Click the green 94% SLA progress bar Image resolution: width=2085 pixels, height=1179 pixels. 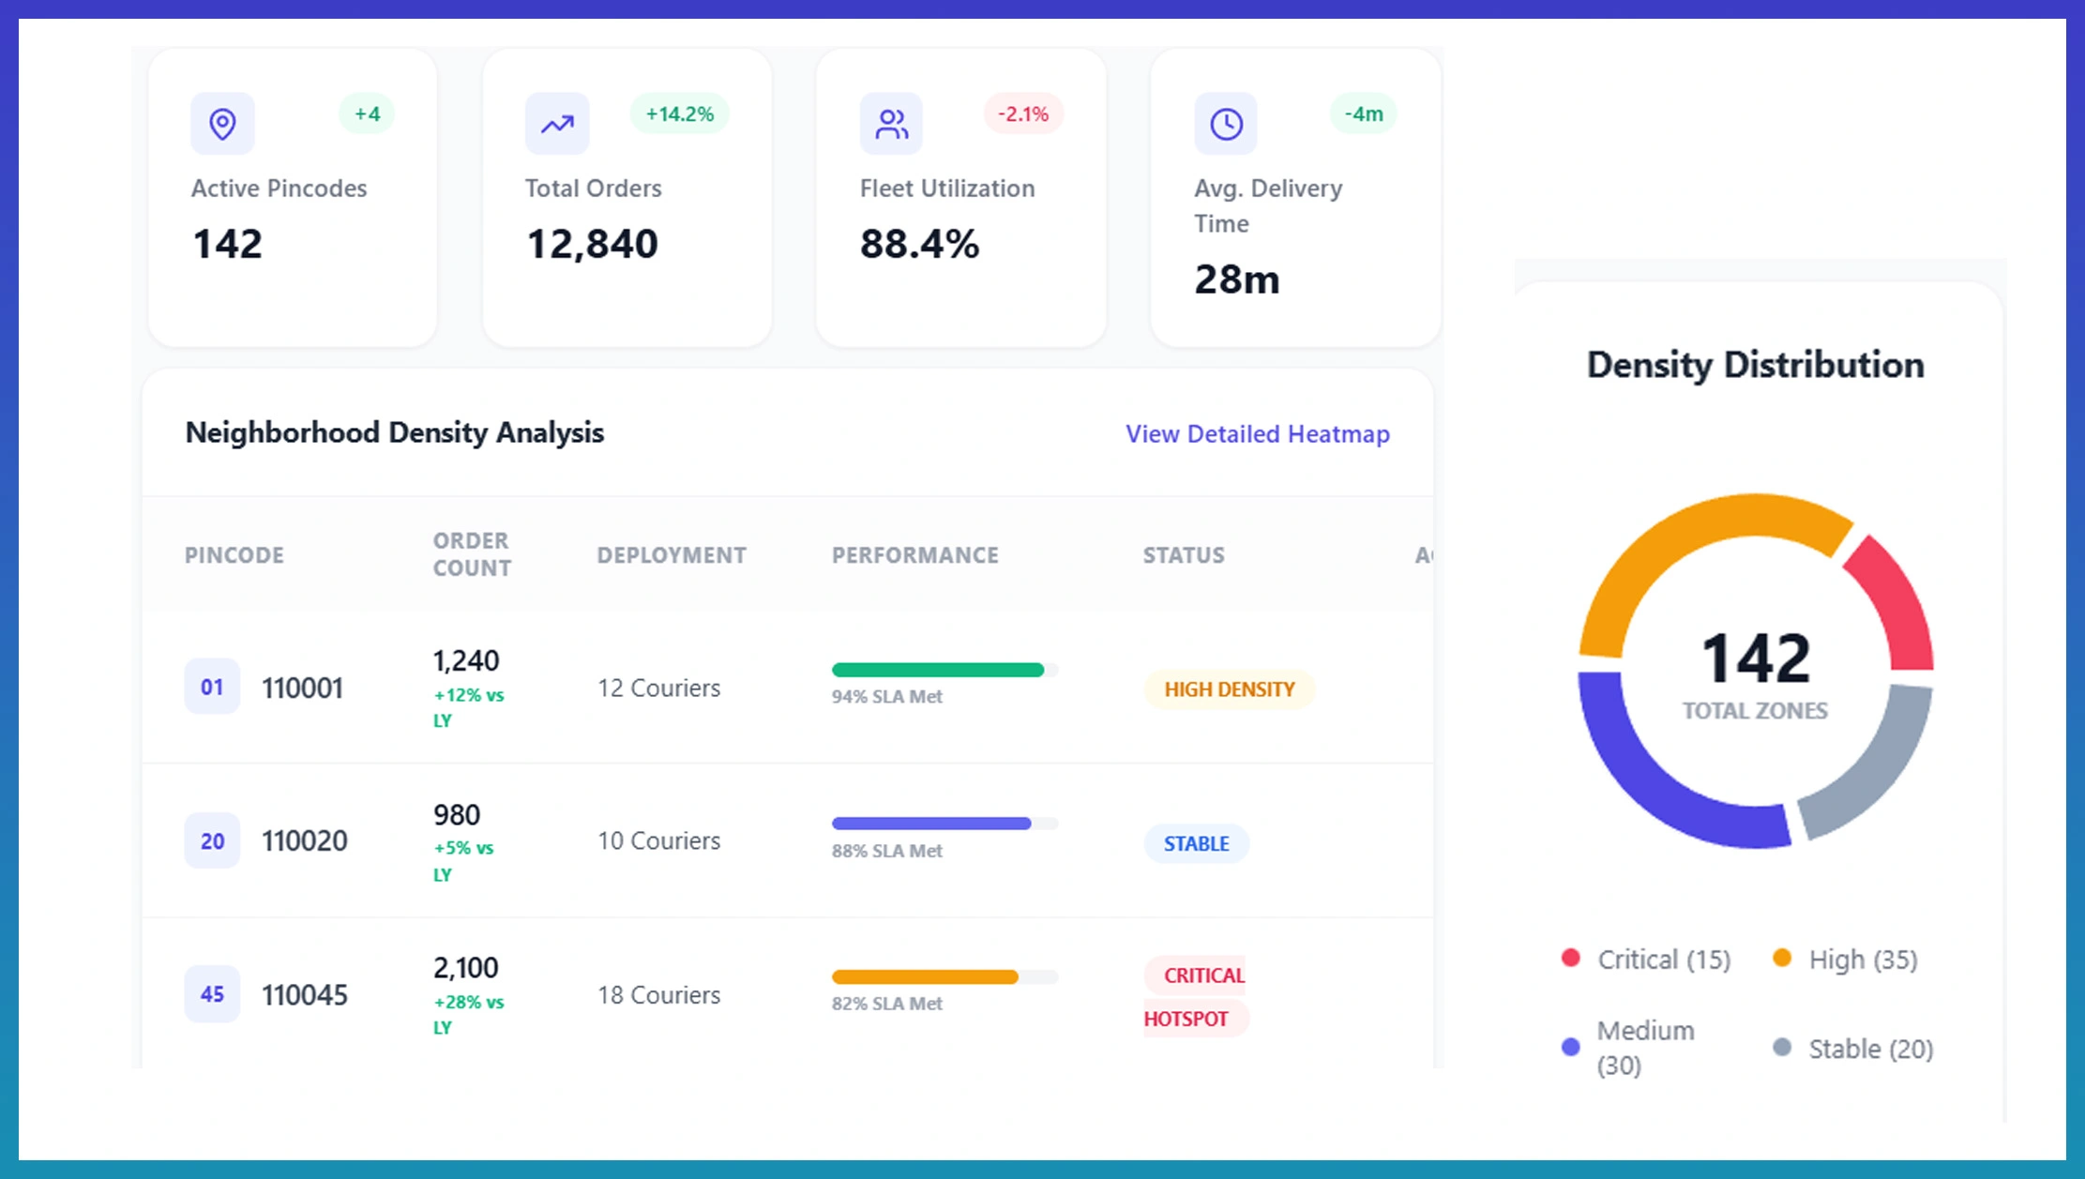click(938, 670)
